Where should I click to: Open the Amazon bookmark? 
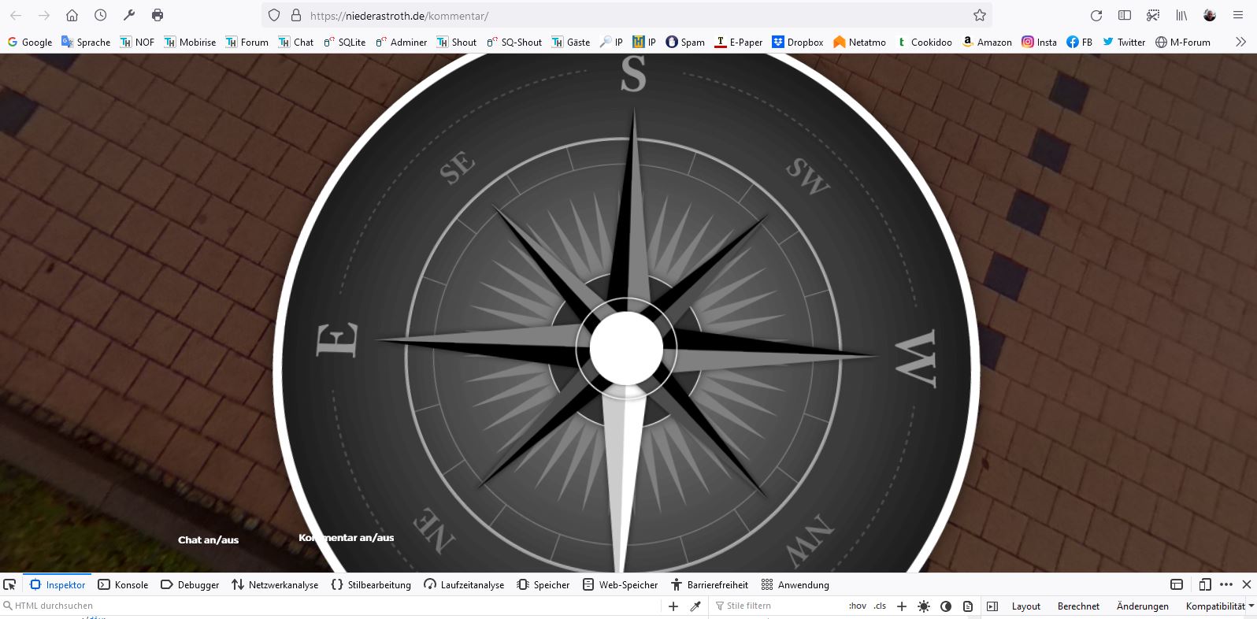[987, 42]
